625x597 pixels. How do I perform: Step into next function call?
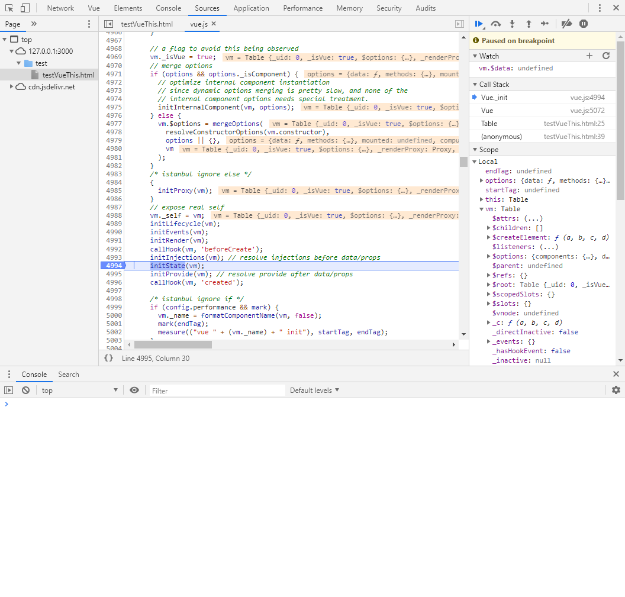512,24
